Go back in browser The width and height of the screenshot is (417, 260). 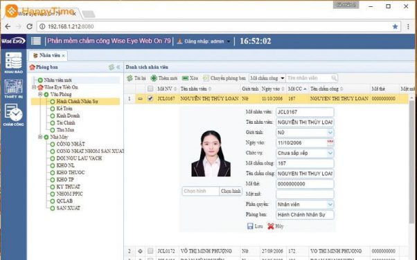(8, 26)
